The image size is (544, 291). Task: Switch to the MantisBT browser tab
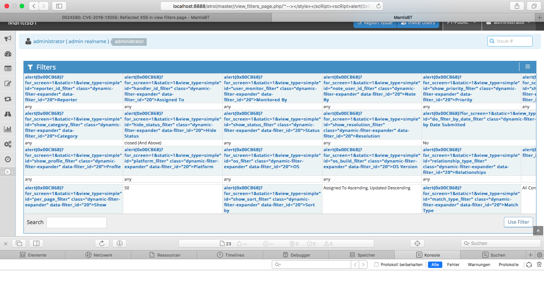click(403, 17)
